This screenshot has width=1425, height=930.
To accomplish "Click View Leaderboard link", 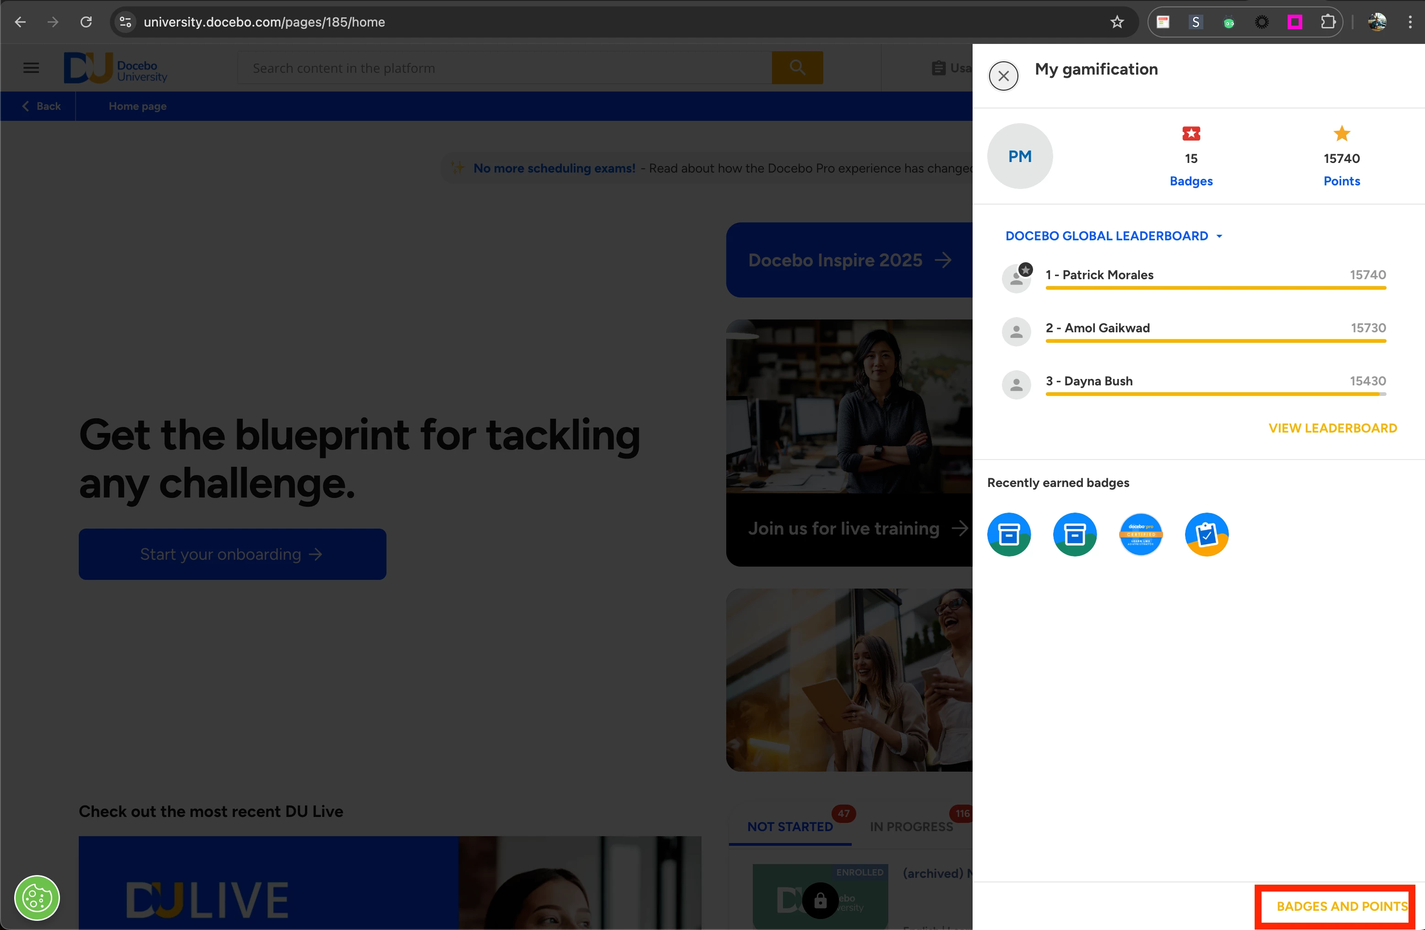I will (1332, 428).
